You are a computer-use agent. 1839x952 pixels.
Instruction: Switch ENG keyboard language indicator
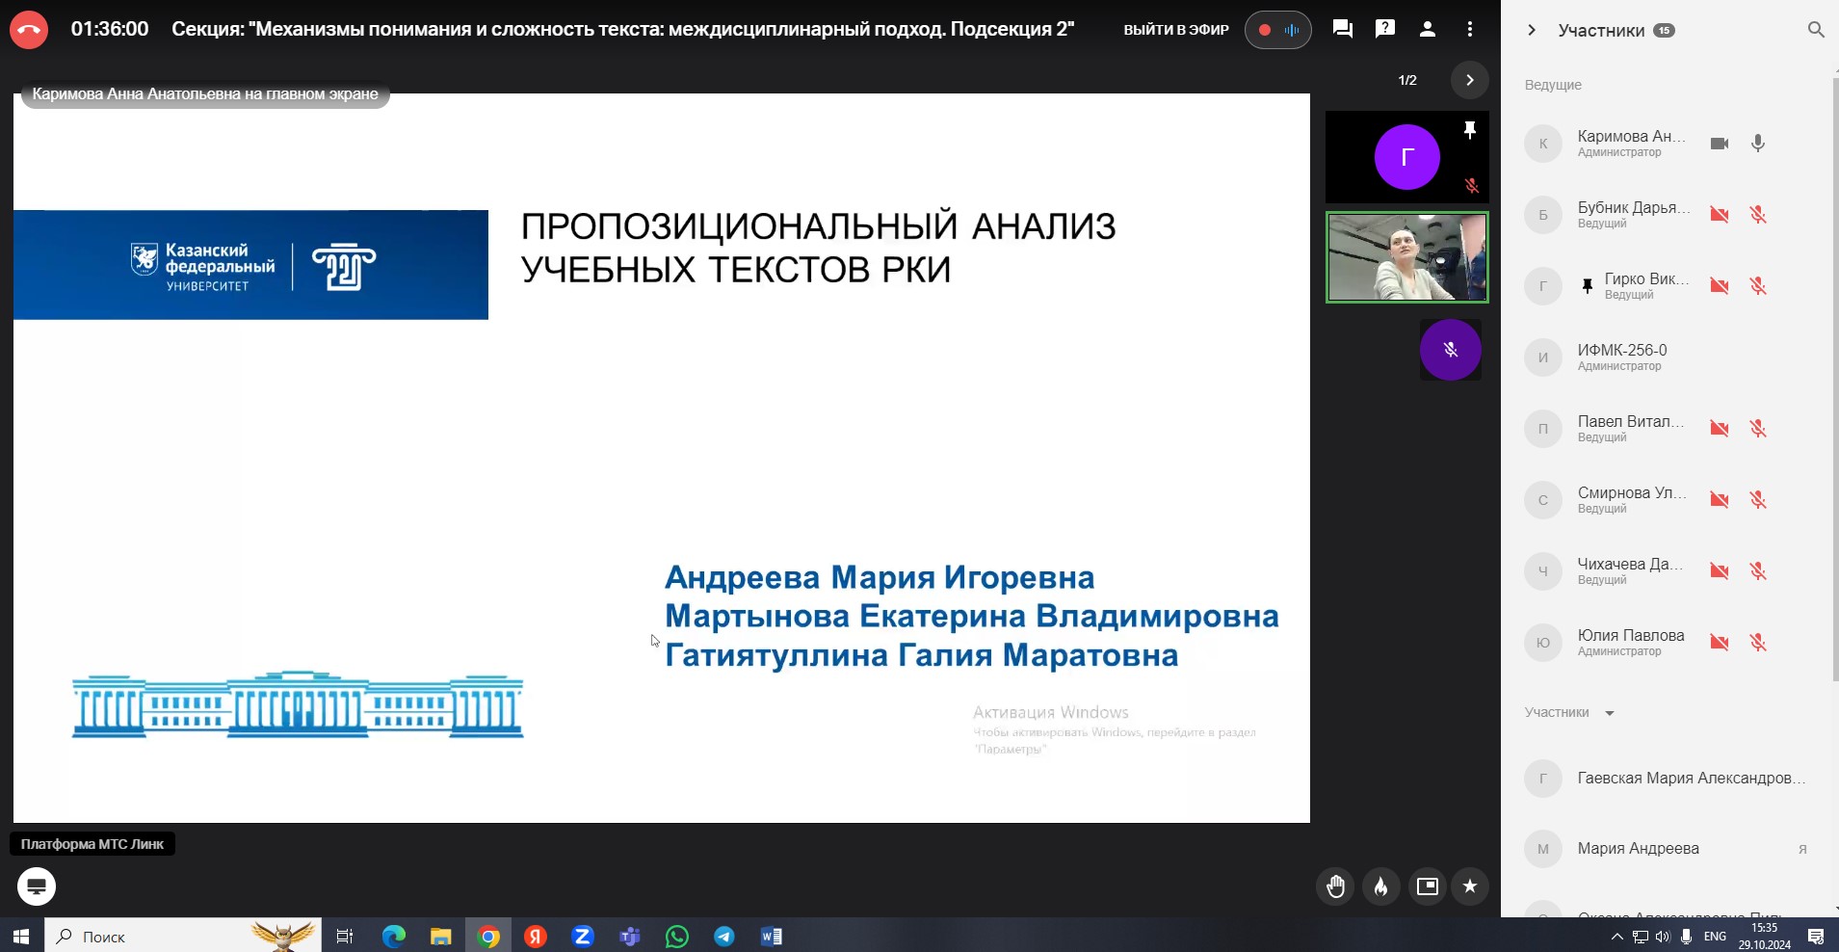(x=1715, y=936)
